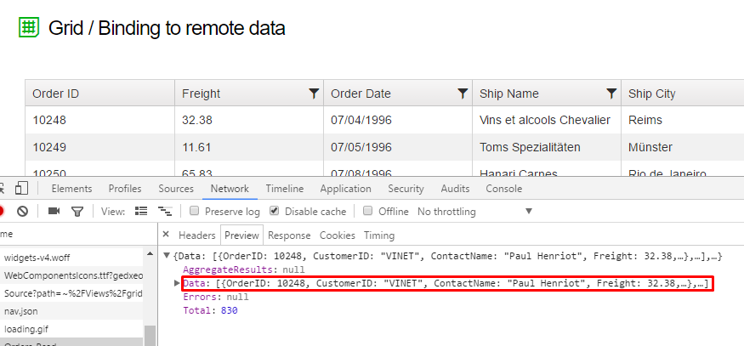Expand the Data array node
The width and height of the screenshot is (744, 346).
[x=177, y=283]
